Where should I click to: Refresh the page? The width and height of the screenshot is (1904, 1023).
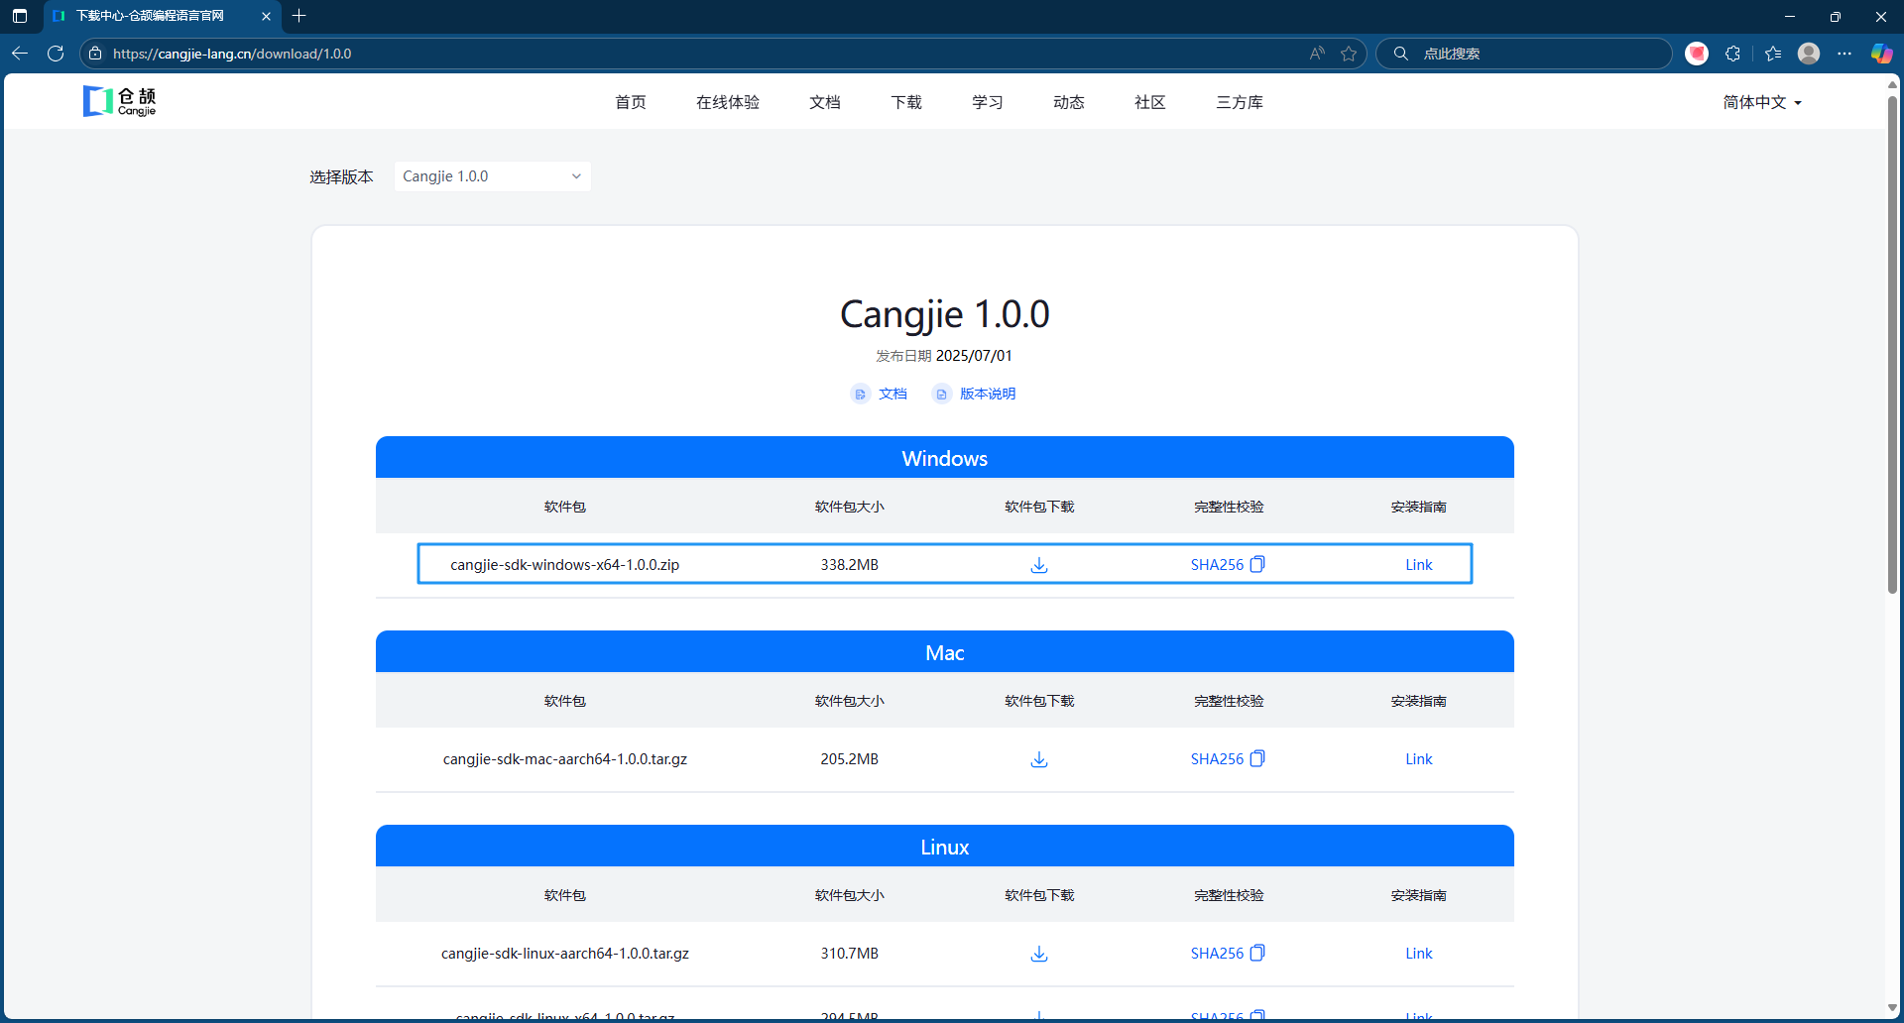(56, 54)
